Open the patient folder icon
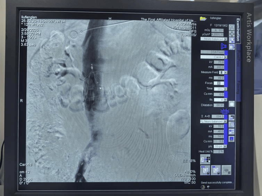Screen dimensions: 262x196 (203, 18)
